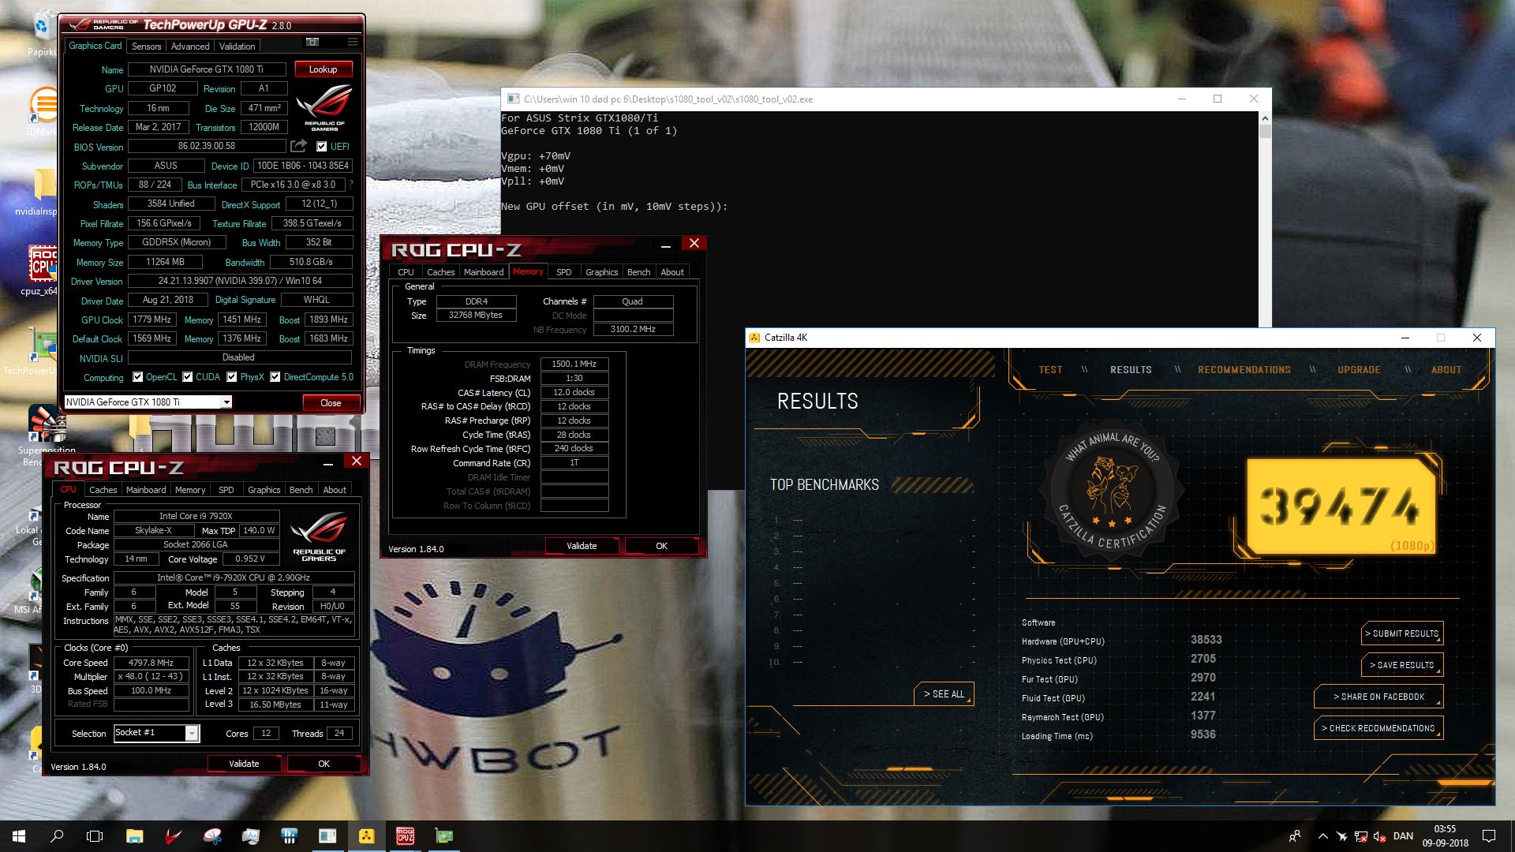Image resolution: width=1515 pixels, height=852 pixels.
Task: Switch to the Advanced tab in GPU-Z
Action: tap(190, 47)
